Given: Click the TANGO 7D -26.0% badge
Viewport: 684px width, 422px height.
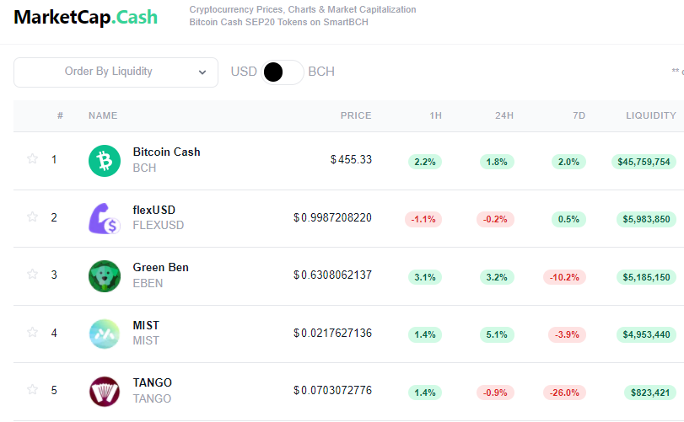Looking at the screenshot, I should click(x=564, y=393).
